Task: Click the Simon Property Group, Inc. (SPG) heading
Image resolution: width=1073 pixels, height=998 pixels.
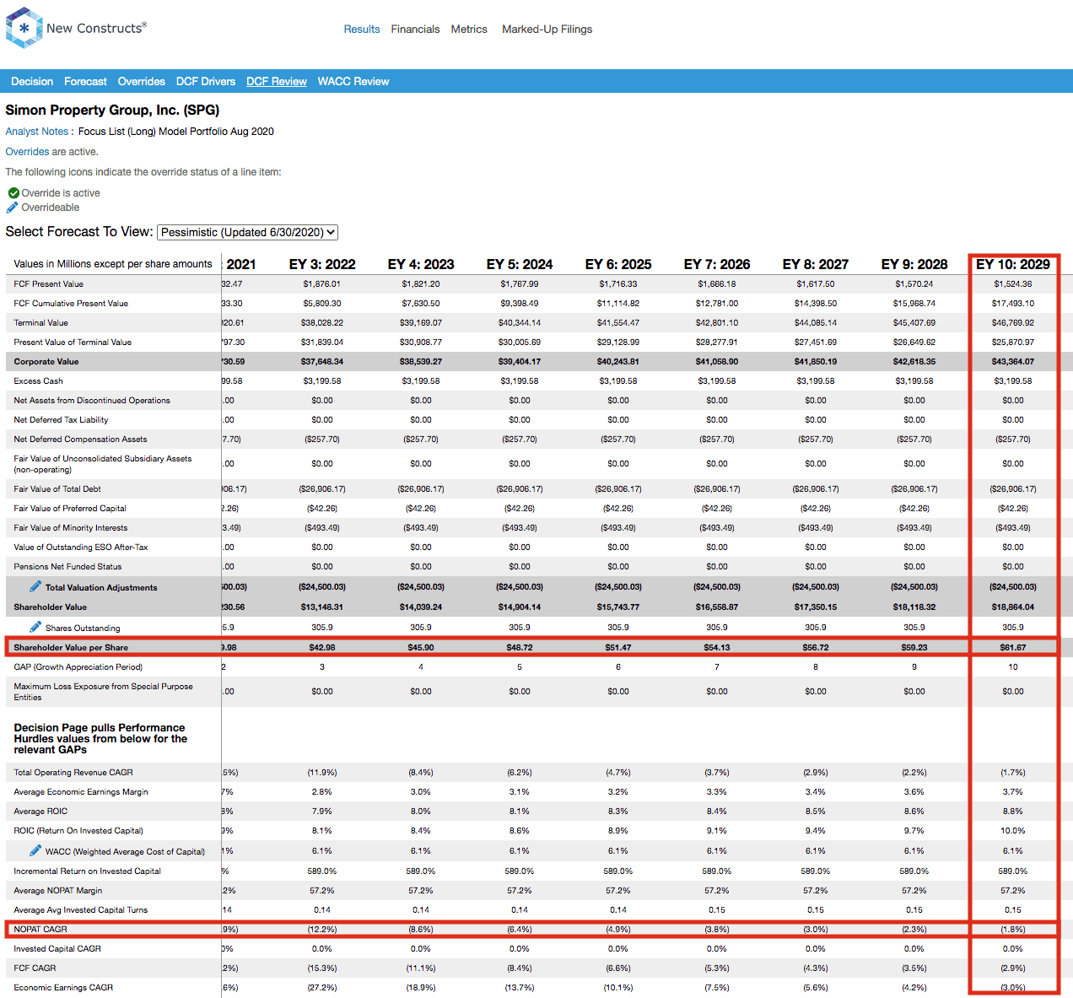Action: [x=112, y=110]
